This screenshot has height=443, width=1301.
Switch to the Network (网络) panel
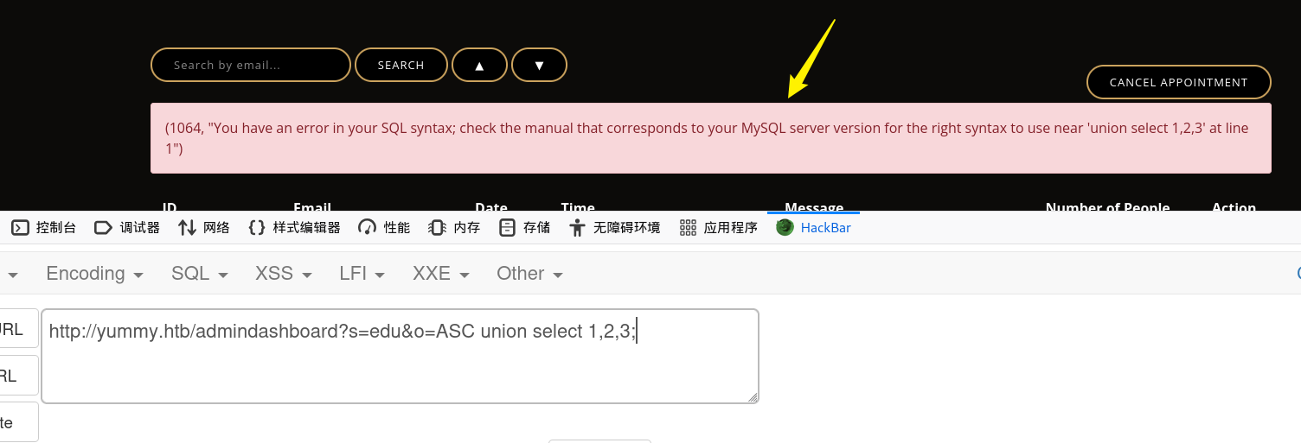tap(204, 228)
